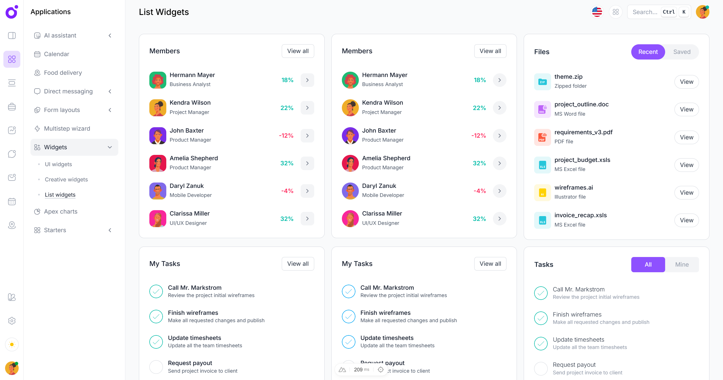Screen dimensions: 723x380
Task: Open the settings gear in the left rail
Action: [12, 321]
